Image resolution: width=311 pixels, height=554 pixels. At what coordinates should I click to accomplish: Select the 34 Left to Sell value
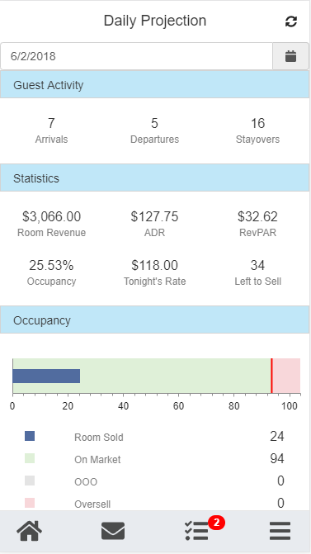[257, 272]
